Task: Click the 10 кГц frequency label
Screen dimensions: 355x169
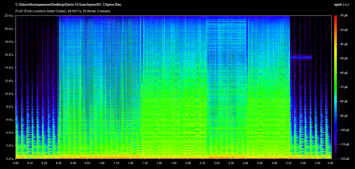Action: point(9,94)
